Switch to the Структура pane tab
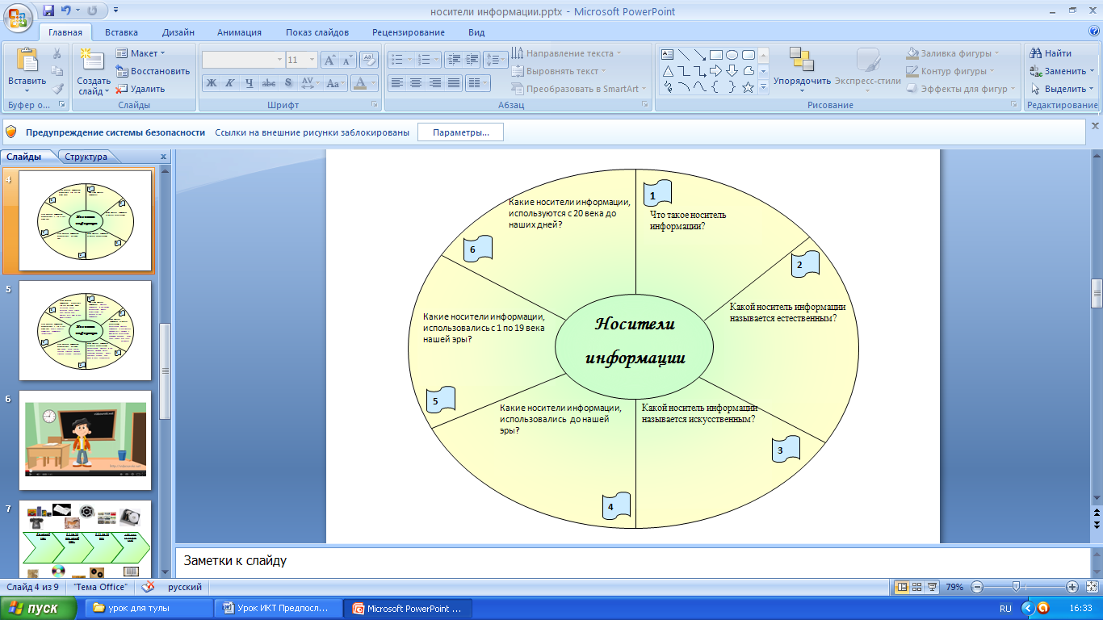 pyautogui.click(x=86, y=157)
